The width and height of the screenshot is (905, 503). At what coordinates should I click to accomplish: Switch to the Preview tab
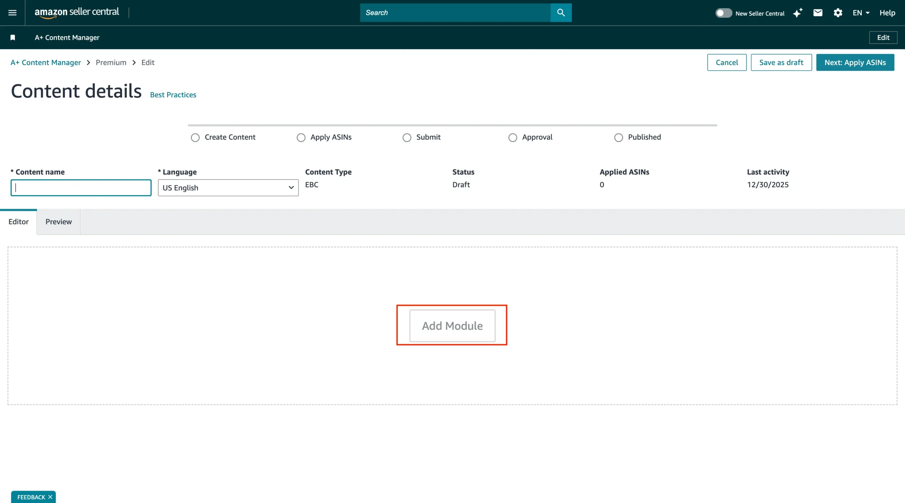click(58, 221)
